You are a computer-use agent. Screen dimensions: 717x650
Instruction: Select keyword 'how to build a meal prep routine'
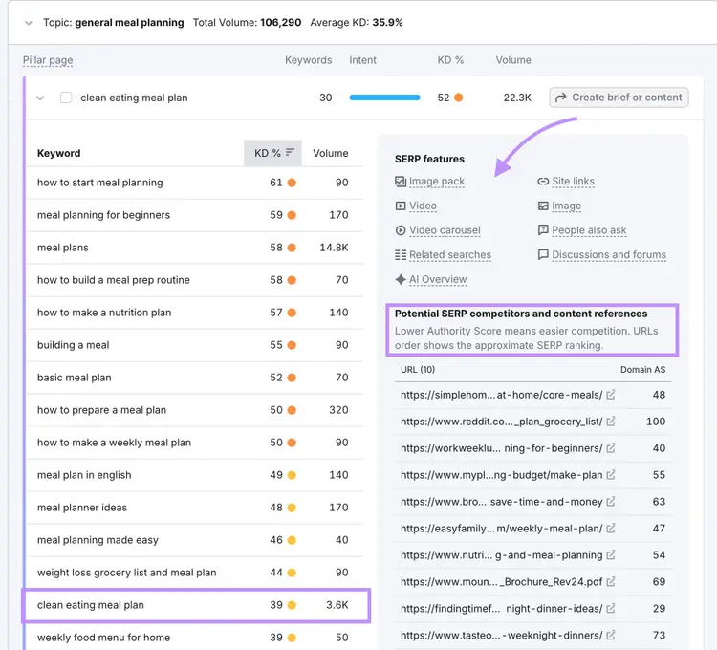[x=114, y=280]
